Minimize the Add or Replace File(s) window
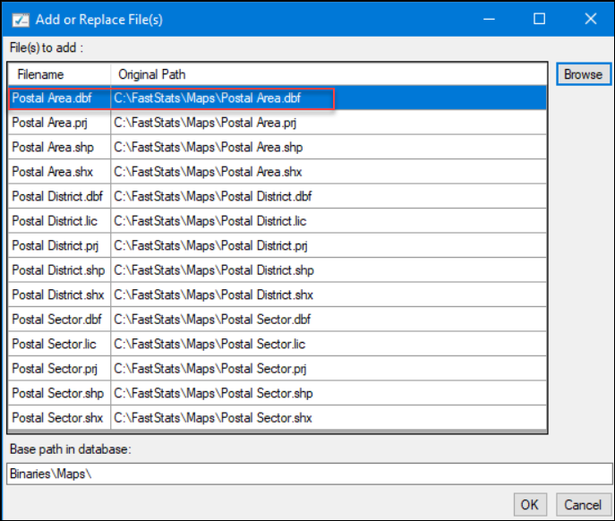 (x=489, y=19)
